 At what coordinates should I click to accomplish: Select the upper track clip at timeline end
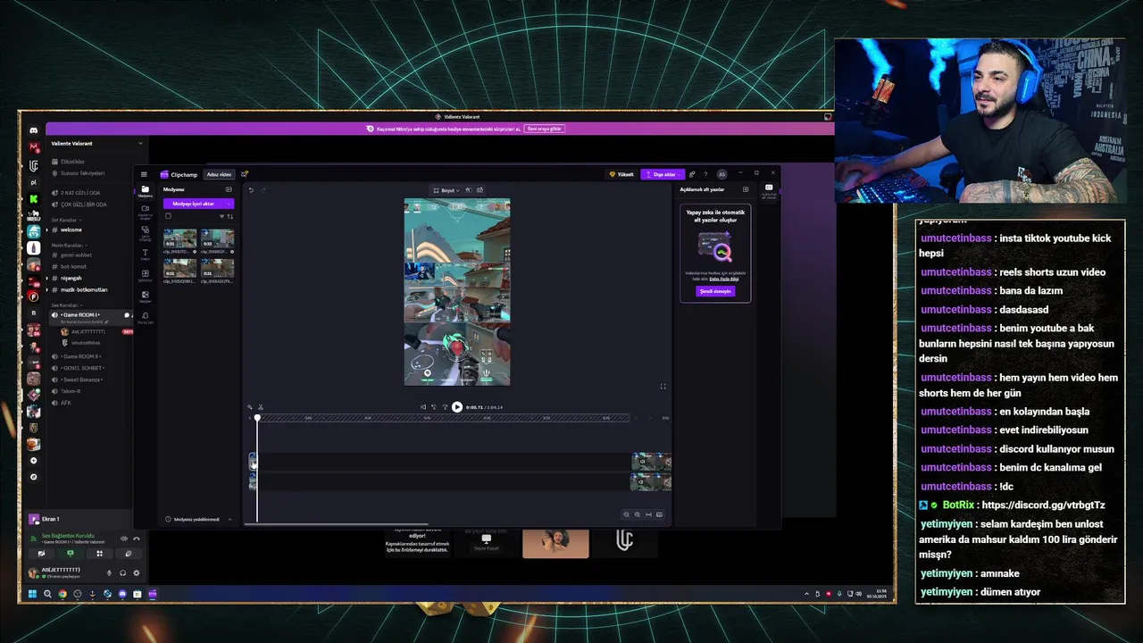pos(651,462)
